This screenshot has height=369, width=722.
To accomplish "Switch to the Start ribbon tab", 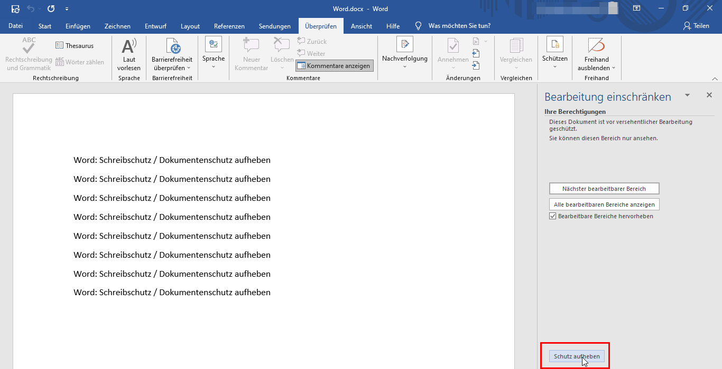I will pos(45,26).
